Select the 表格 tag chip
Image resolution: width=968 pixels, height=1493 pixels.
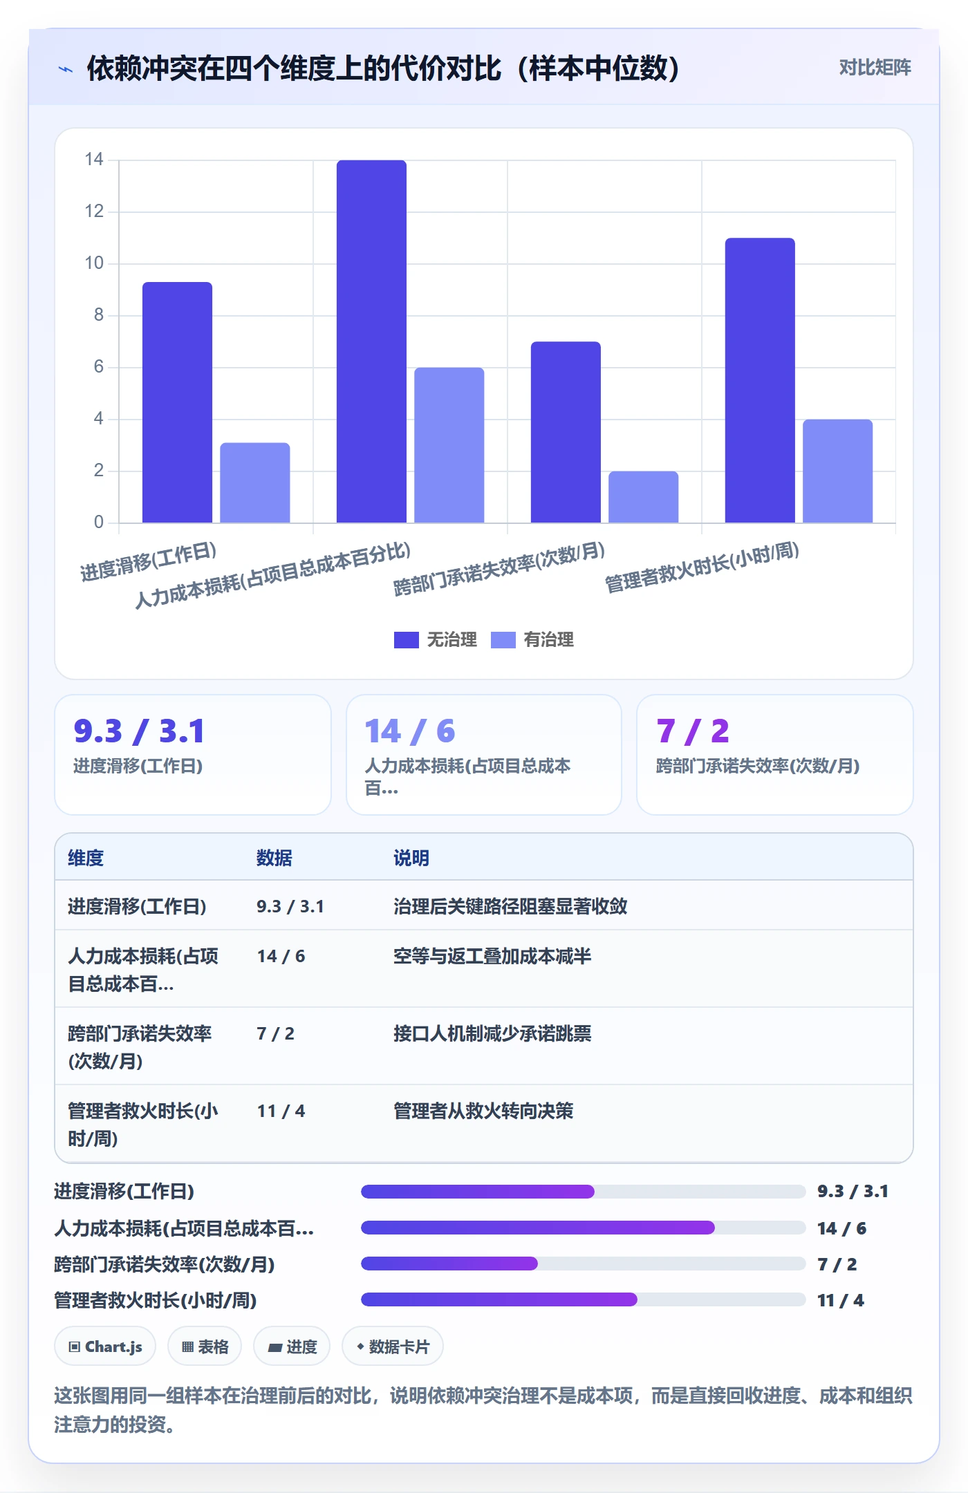click(205, 1346)
